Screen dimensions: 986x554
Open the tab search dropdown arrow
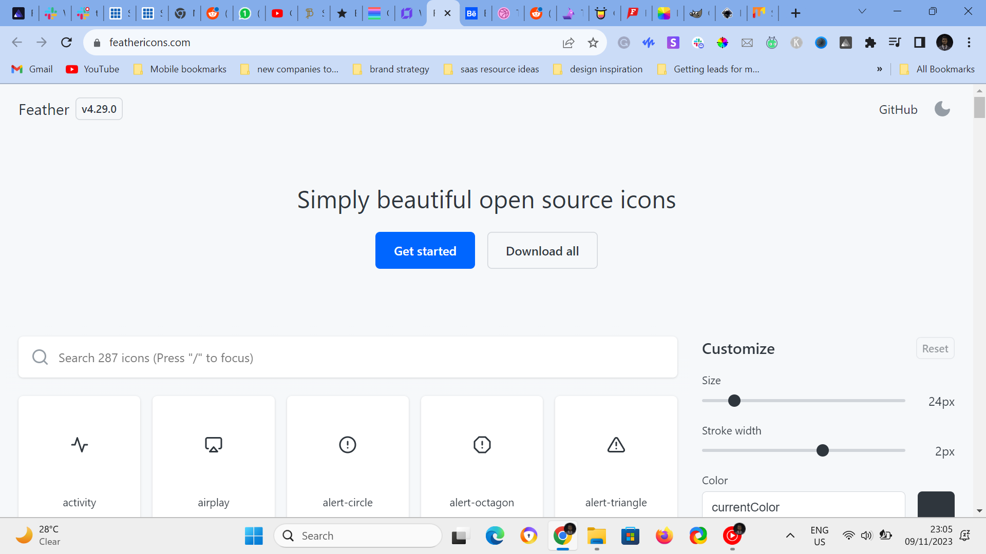862,12
